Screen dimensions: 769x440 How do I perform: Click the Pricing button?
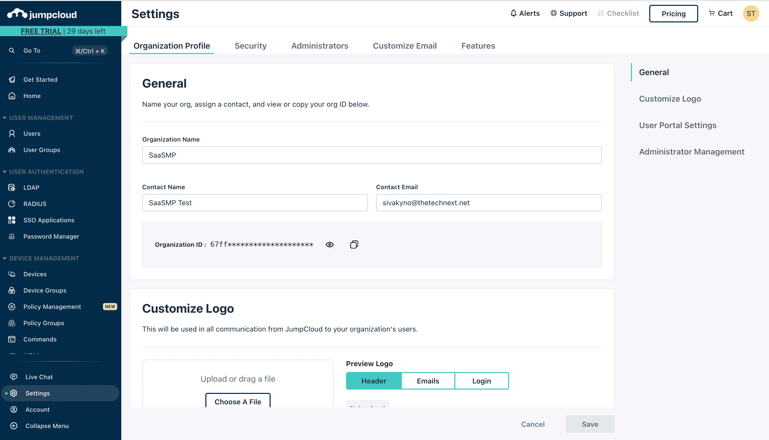click(x=673, y=13)
